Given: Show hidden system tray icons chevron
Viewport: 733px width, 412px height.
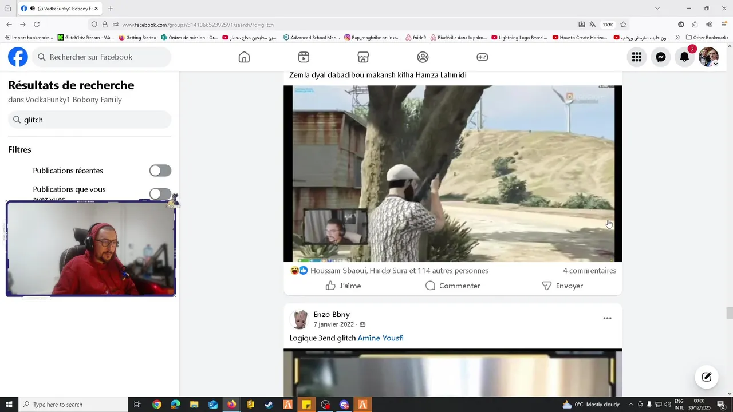Looking at the screenshot, I should pos(631,405).
